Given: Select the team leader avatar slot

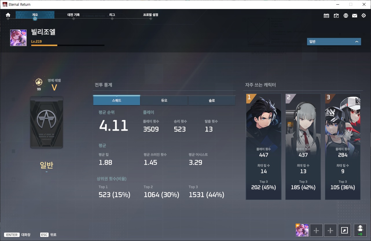Looking at the screenshot, I should click(x=302, y=230).
